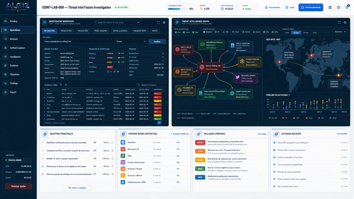354x199 pixels.
Task: Expand Investigator Workspace to fullscreen
Action: [x=158, y=23]
